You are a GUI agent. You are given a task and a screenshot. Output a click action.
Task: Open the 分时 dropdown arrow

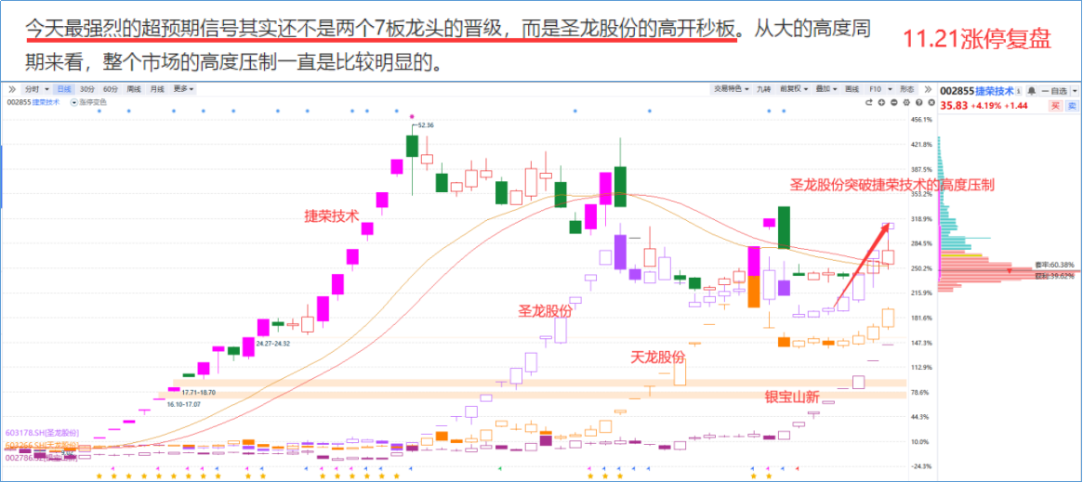coord(47,90)
